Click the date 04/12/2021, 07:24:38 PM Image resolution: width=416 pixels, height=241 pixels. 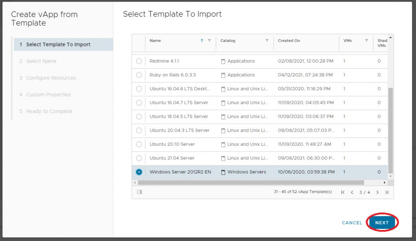point(305,75)
